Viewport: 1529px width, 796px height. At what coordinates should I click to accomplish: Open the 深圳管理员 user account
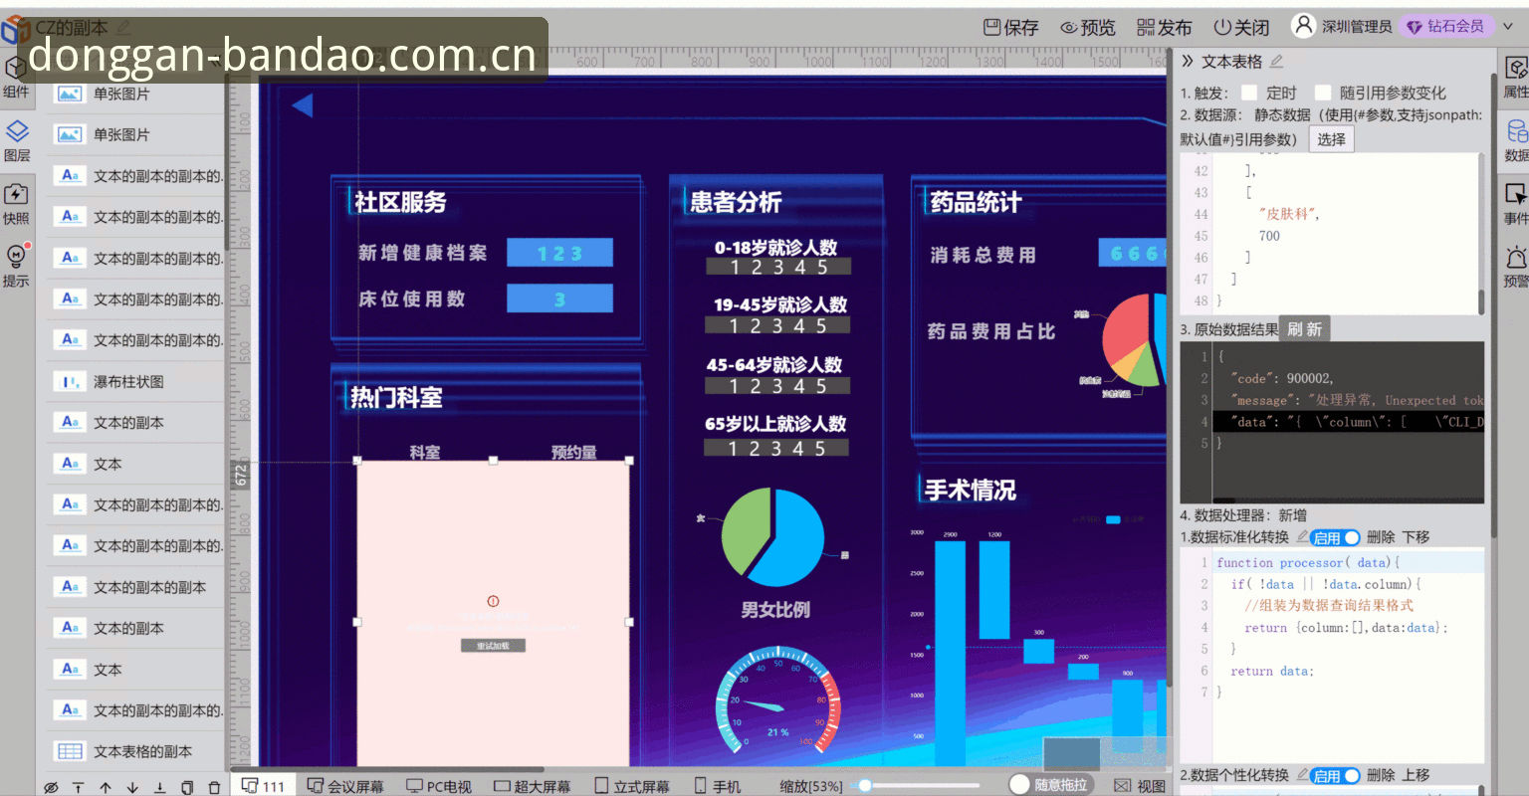tap(1342, 26)
